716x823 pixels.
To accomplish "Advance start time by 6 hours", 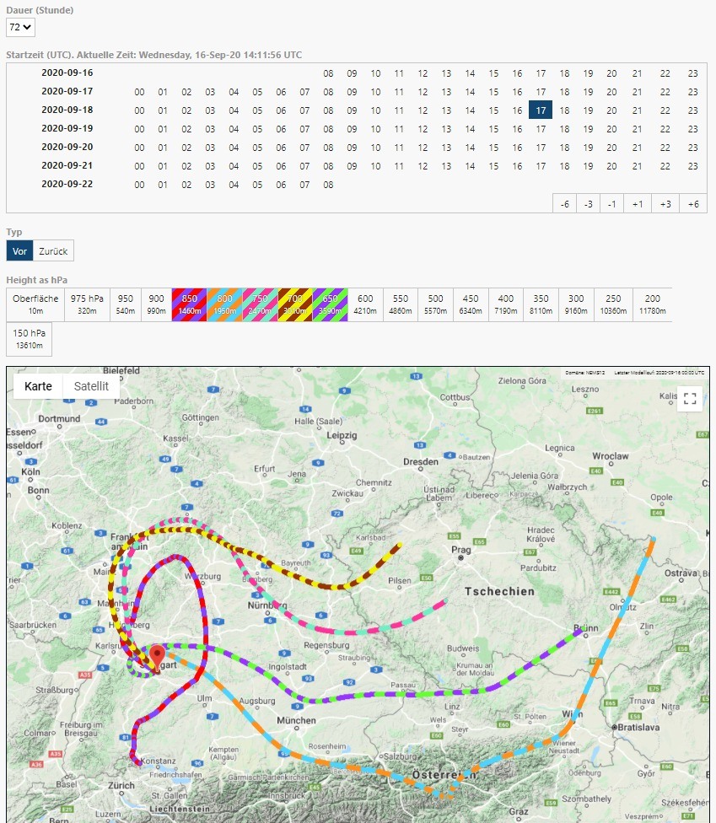I will [693, 203].
